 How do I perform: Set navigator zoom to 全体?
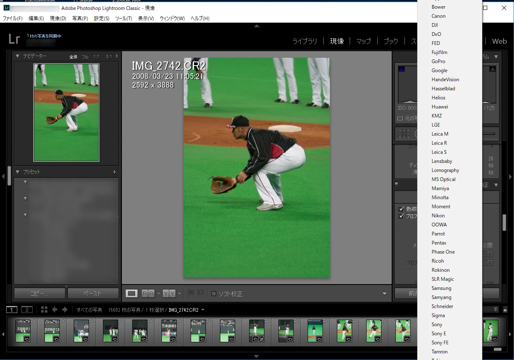click(x=73, y=56)
